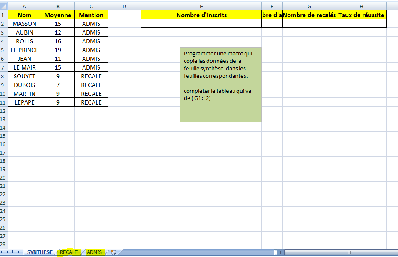Click the horizontal scrollbar's left arrow
This screenshot has width=398, height=257.
(x=280, y=252)
